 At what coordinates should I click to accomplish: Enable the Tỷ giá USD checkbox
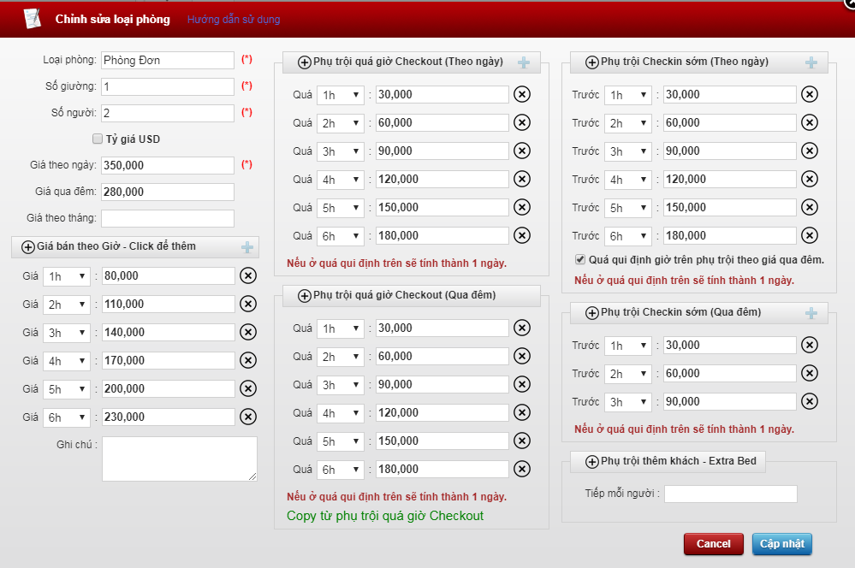tap(98, 139)
